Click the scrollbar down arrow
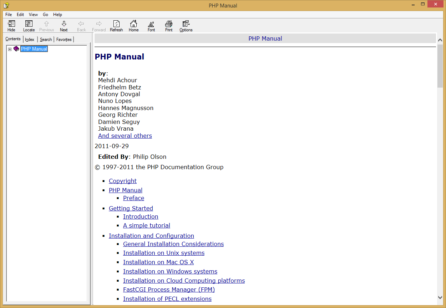The height and width of the screenshot is (308, 446). coord(440,297)
